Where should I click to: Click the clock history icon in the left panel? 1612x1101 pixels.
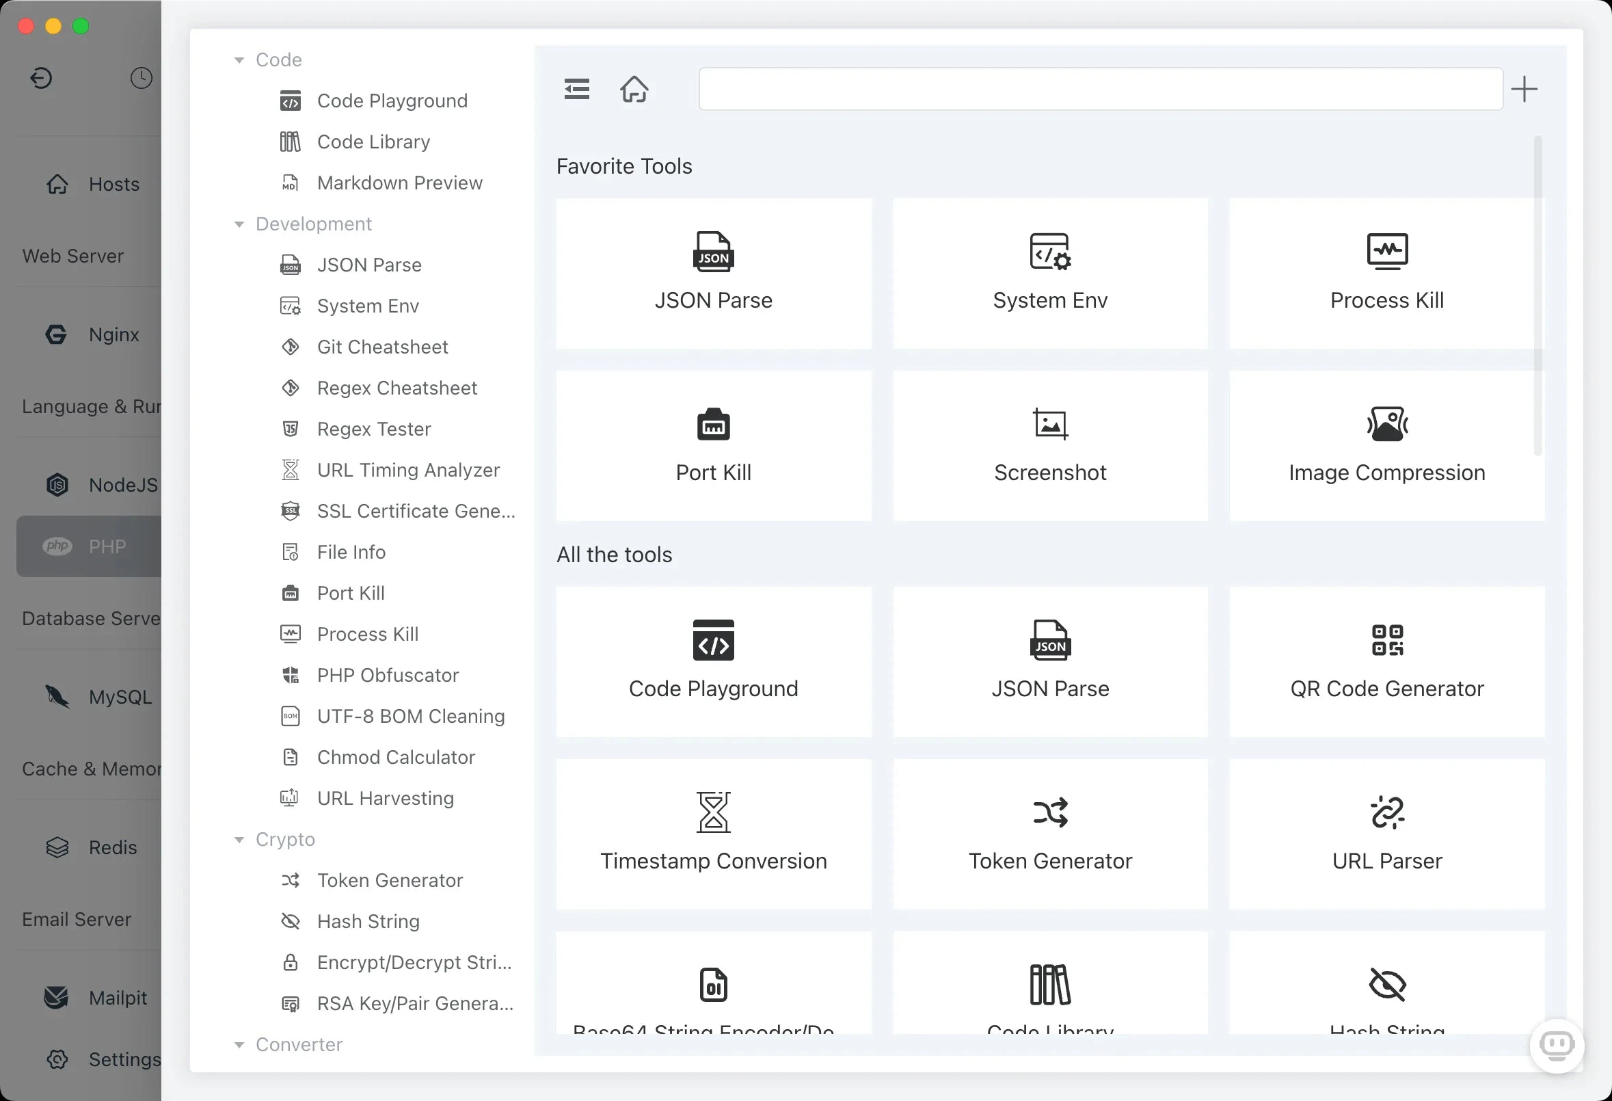(x=141, y=78)
